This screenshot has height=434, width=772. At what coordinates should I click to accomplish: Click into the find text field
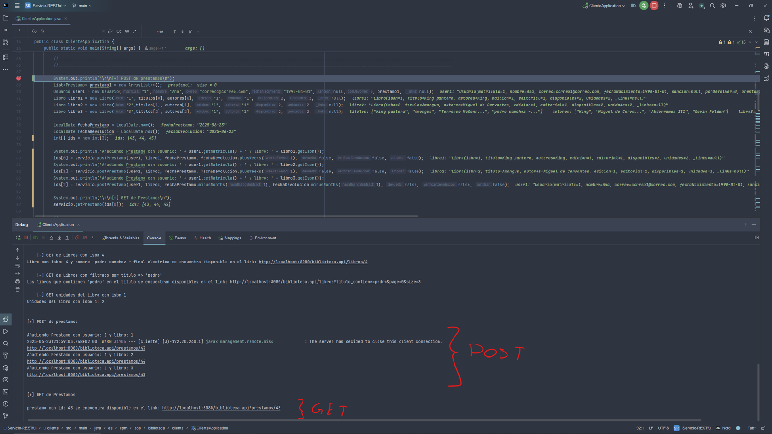70,31
